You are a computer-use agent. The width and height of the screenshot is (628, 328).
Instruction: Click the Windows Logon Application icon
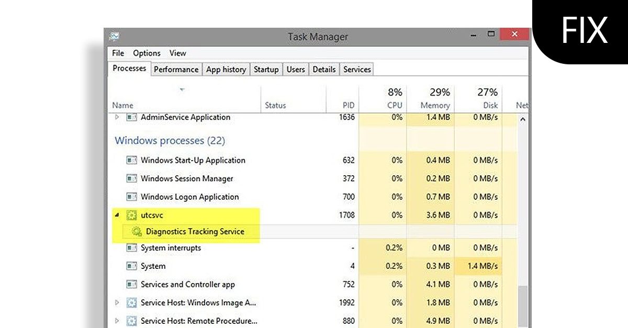point(132,197)
